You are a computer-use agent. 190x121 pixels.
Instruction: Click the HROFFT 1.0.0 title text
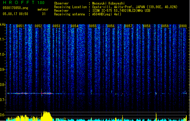pyautogui.click(x=24, y=2)
